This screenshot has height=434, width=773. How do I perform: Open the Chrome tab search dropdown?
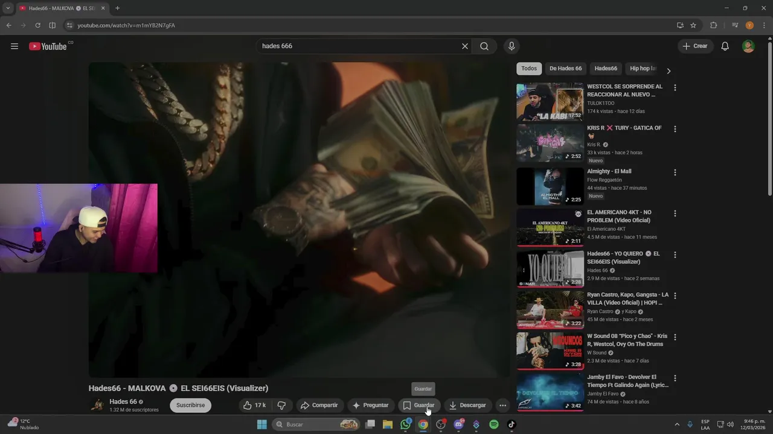point(8,8)
